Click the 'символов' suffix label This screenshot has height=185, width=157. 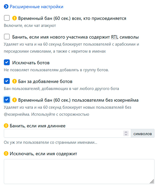143,133
